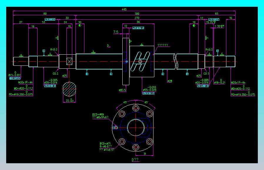The height and width of the screenshot is (170, 264).
Task: Select the shaft break line symbol
Action: (176, 61)
